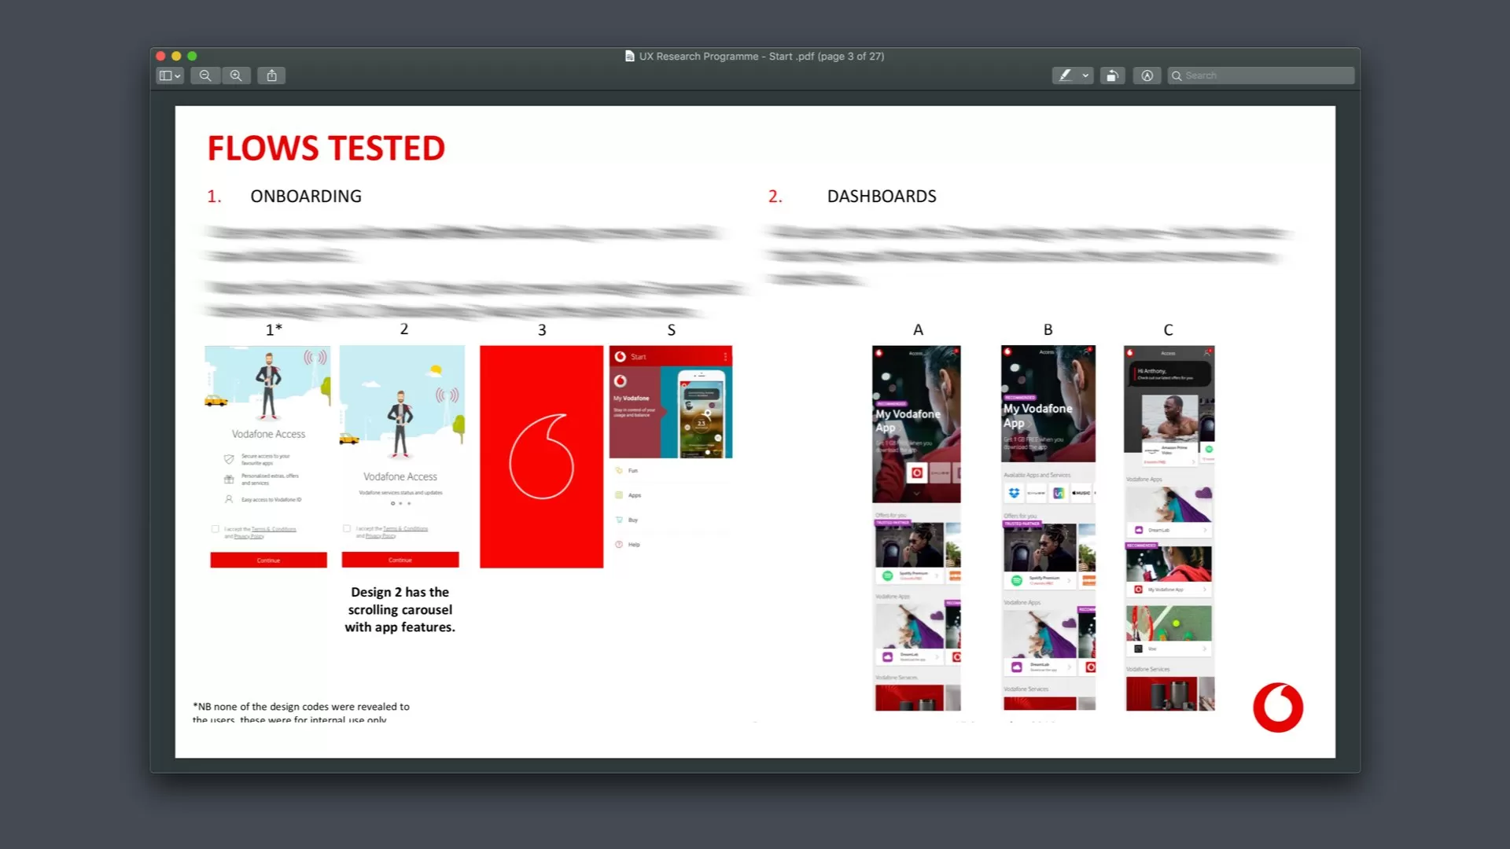The image size is (1510, 849).
Task: Tick the Terms checkbox on onboarding design 1
Action: pyautogui.click(x=215, y=529)
